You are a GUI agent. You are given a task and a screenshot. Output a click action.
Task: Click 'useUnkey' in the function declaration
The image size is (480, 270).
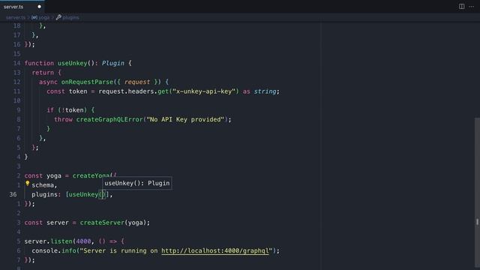point(73,63)
